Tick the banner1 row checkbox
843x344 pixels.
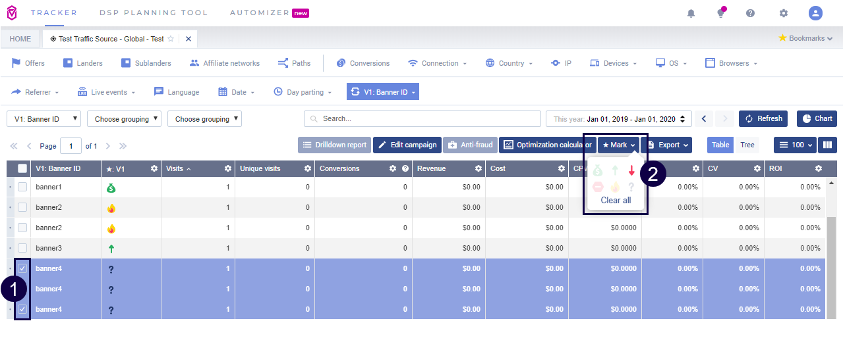click(22, 187)
